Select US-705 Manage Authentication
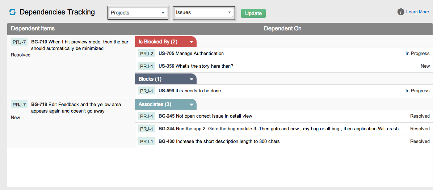Screen dimensions: 433x190 [191, 54]
